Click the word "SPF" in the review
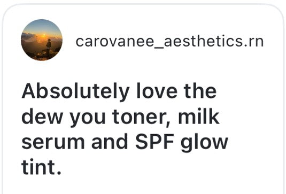286x194 pixels. coord(154,142)
